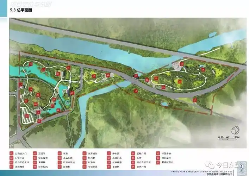Click marker 27 at the eastern road
This screenshot has width=249, height=176.
195,100
